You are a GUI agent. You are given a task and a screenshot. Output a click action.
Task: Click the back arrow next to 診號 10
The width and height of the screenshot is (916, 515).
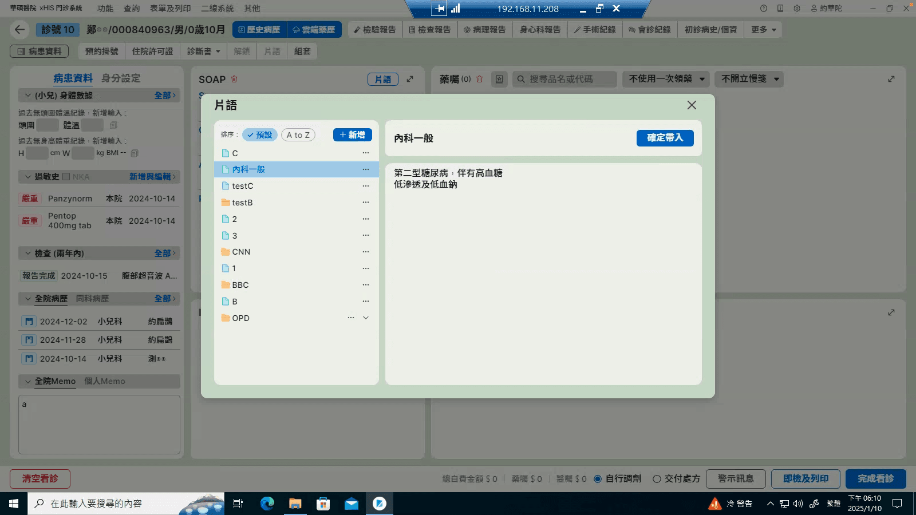(x=20, y=30)
